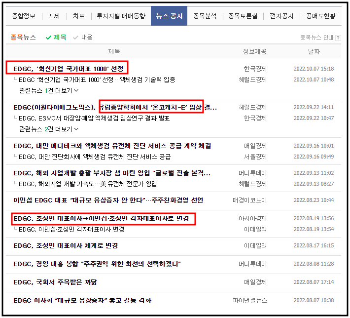Click source 매경이코노미
350x318 pixels.
250,200
